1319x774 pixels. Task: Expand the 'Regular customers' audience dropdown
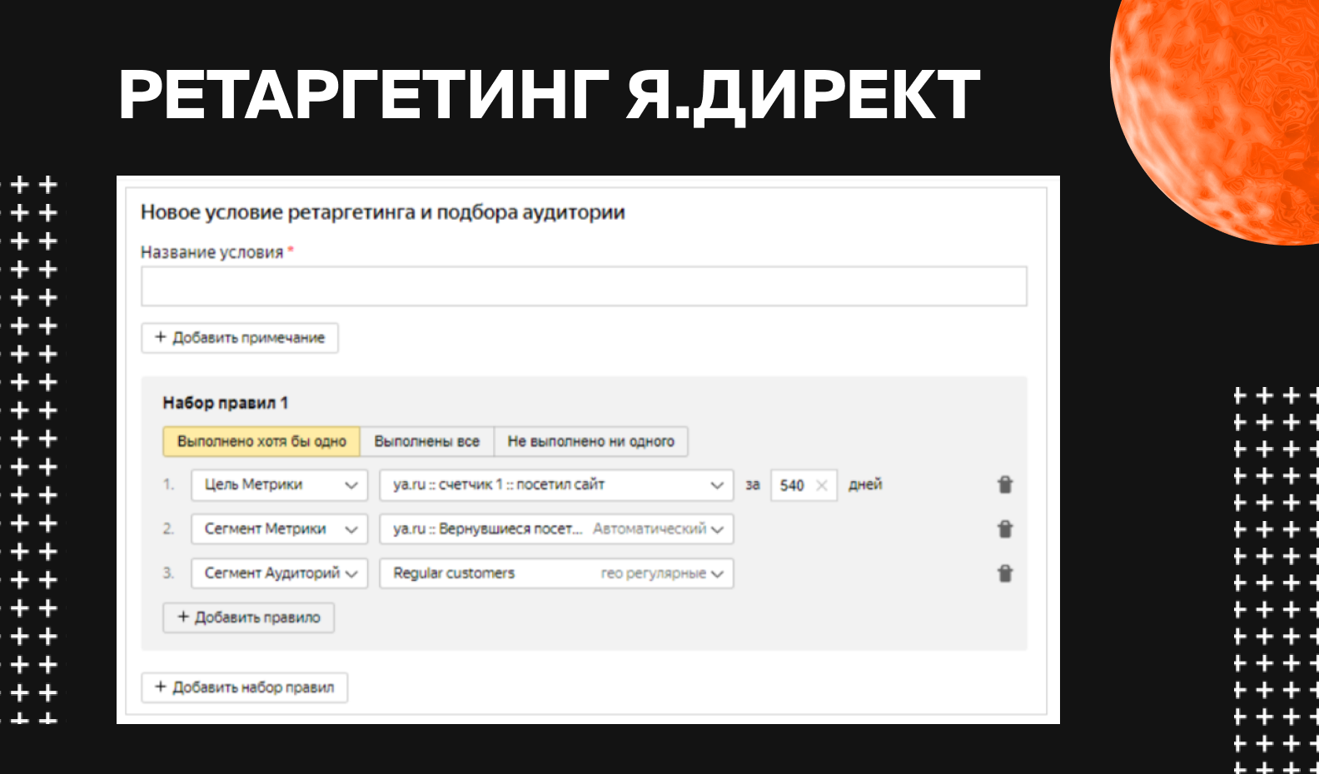click(x=556, y=573)
